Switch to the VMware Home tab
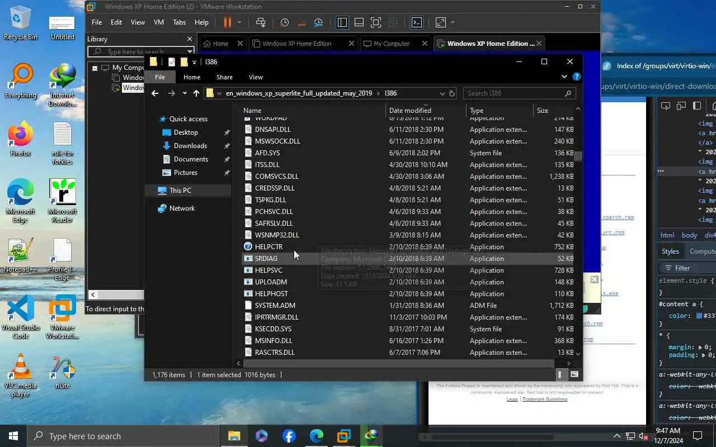Image resolution: width=716 pixels, height=447 pixels. pos(220,44)
